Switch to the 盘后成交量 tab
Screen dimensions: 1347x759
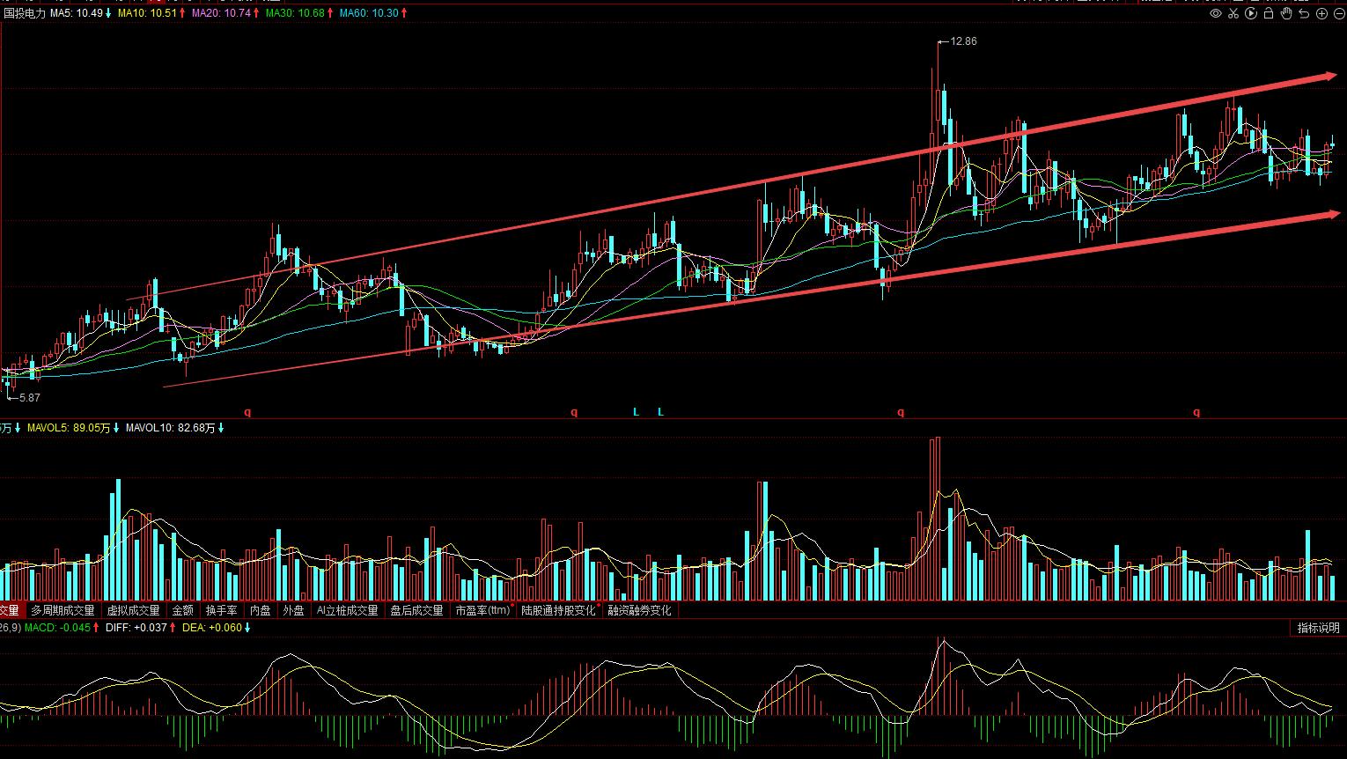click(x=416, y=610)
